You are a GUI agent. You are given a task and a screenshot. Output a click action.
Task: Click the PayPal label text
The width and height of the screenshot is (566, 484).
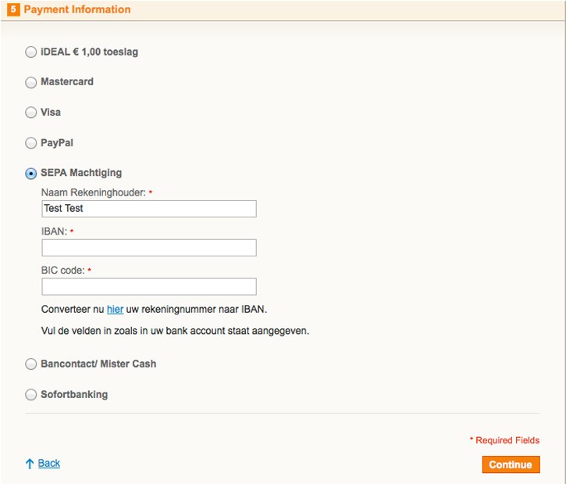[x=57, y=143]
